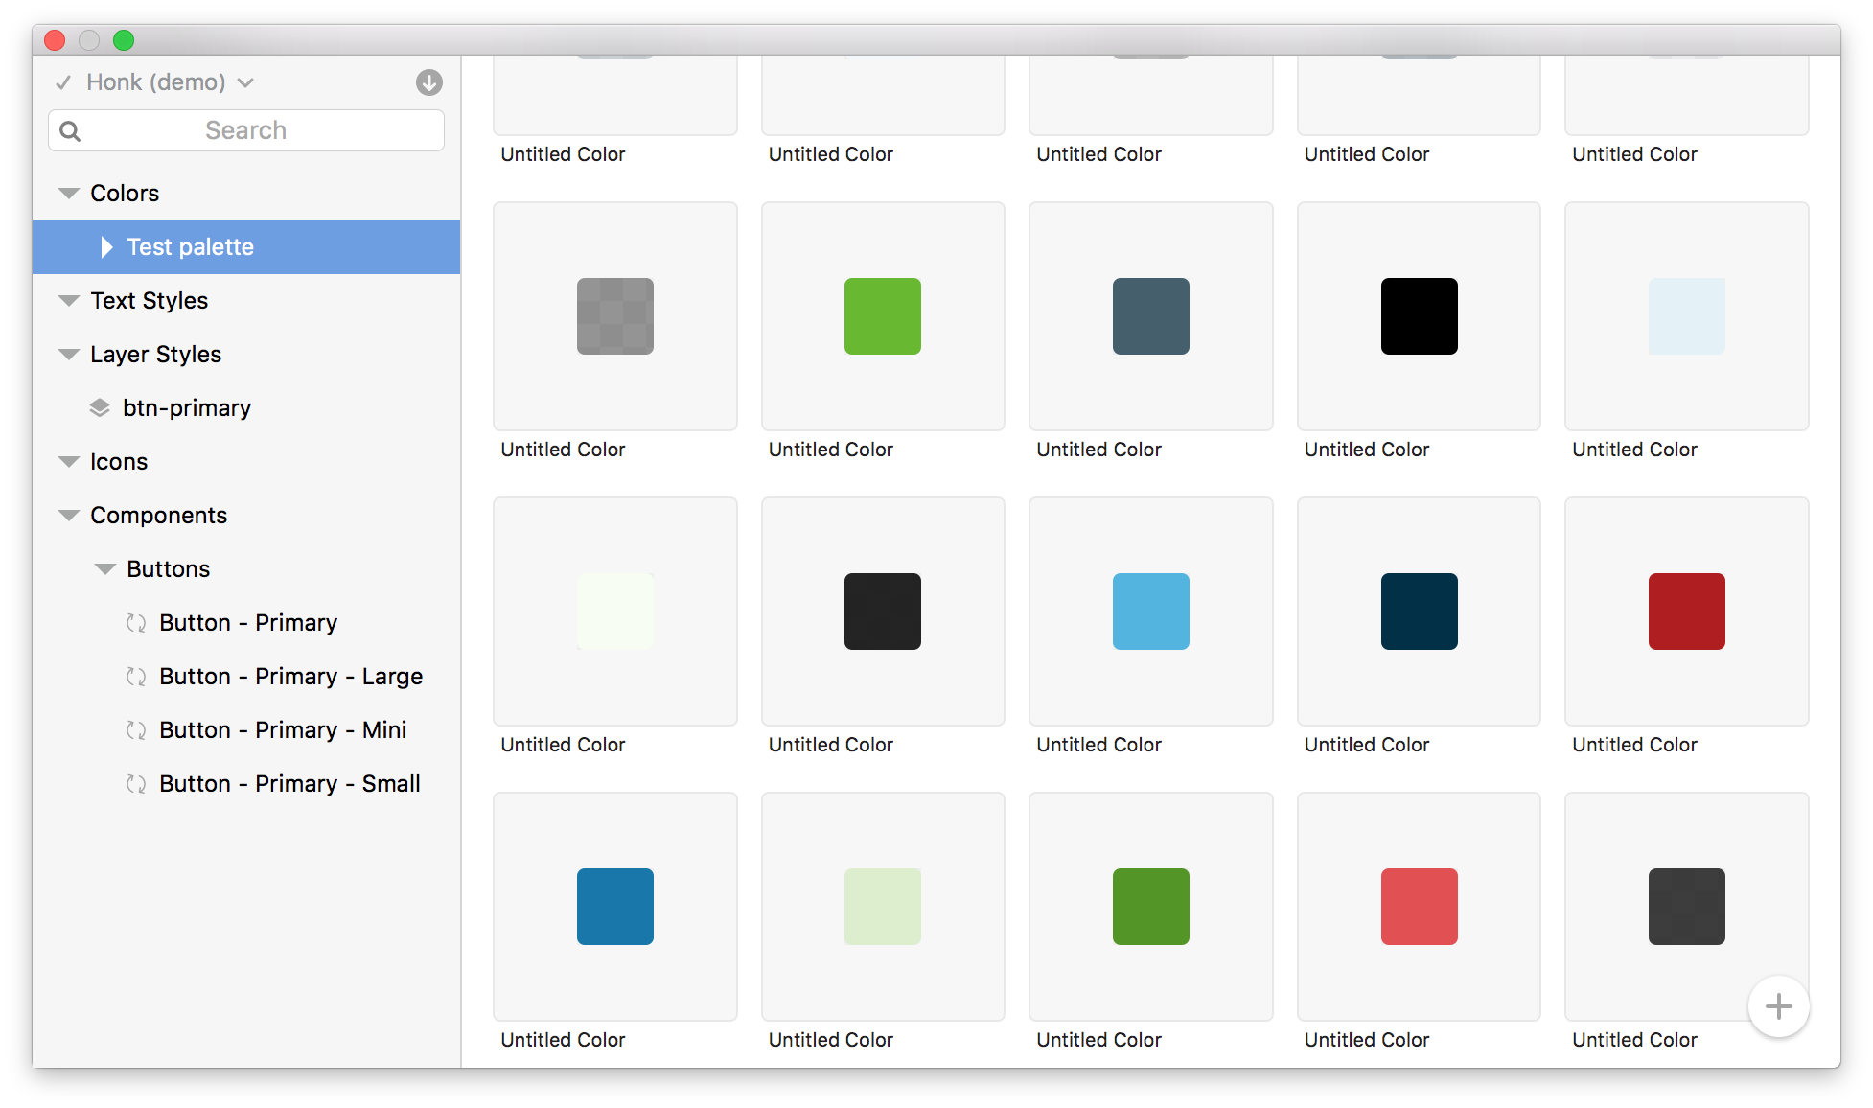Click Button - Primary - Mini symbol icon
The image size is (1873, 1108).
pos(136,730)
